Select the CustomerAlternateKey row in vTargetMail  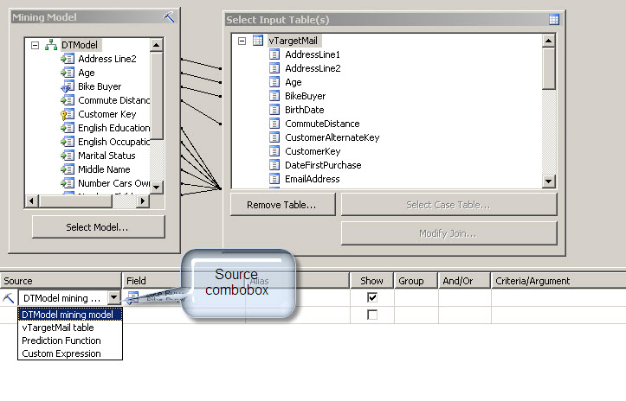pyautogui.click(x=332, y=137)
